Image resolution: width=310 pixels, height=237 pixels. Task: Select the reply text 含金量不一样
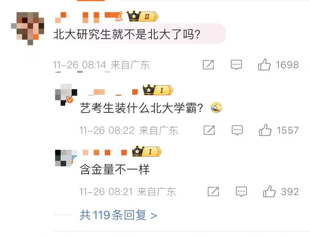tap(114, 170)
